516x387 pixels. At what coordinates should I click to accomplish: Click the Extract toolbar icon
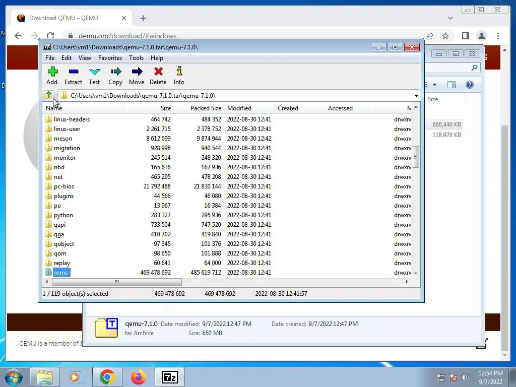73,76
